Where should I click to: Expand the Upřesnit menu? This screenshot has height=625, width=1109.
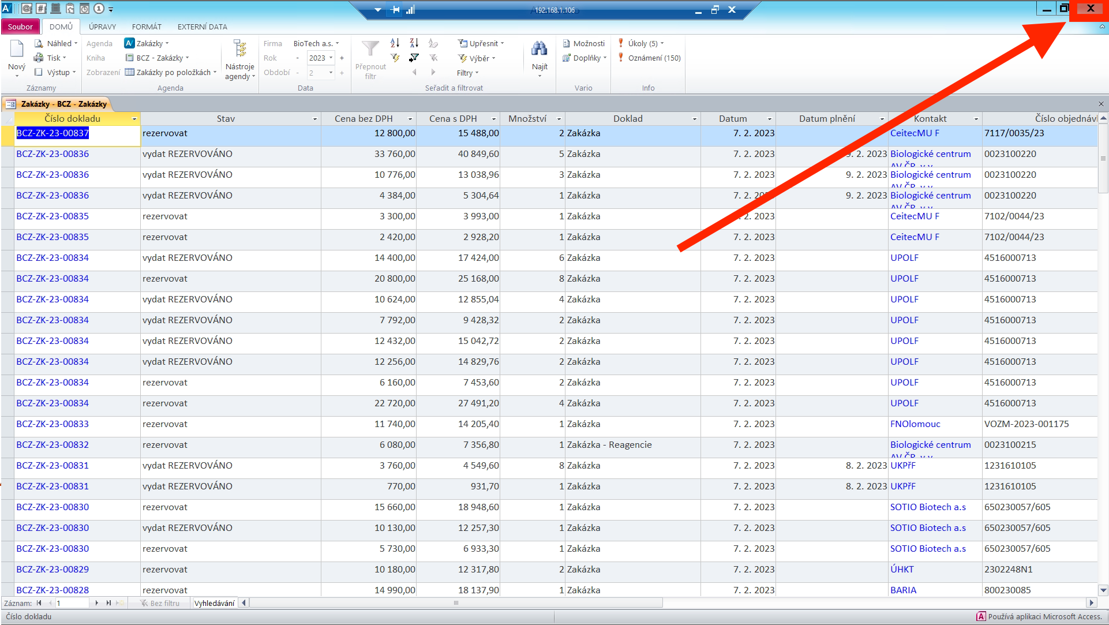coord(481,43)
